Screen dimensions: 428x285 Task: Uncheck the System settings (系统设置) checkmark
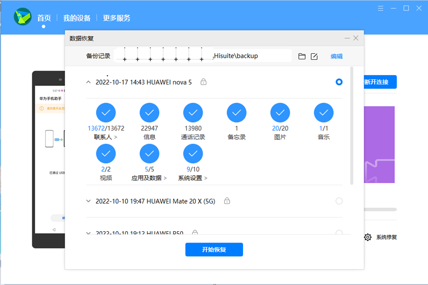[x=193, y=154]
